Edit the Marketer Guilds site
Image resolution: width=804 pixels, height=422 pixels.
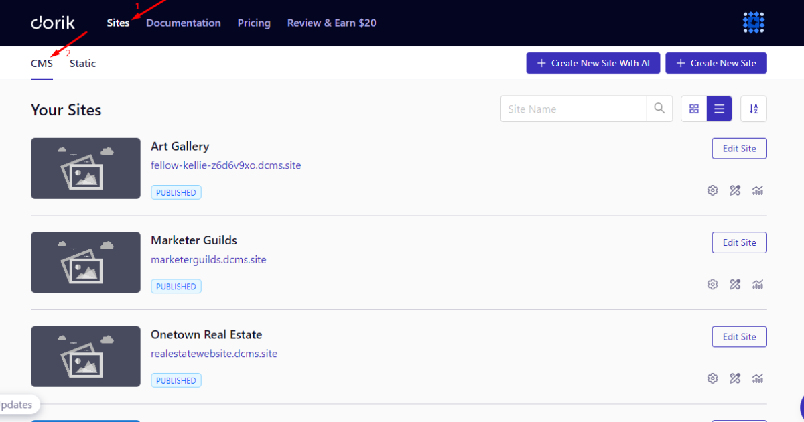point(739,242)
